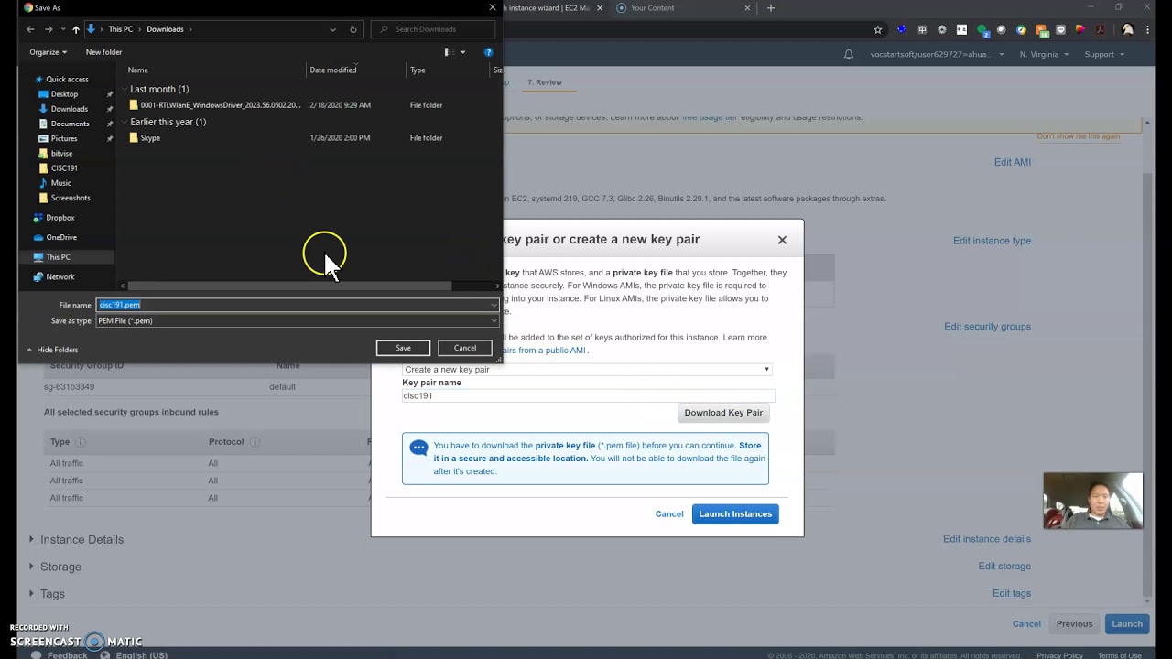
Task: Bookmark this page with star icon
Action: [x=877, y=29]
